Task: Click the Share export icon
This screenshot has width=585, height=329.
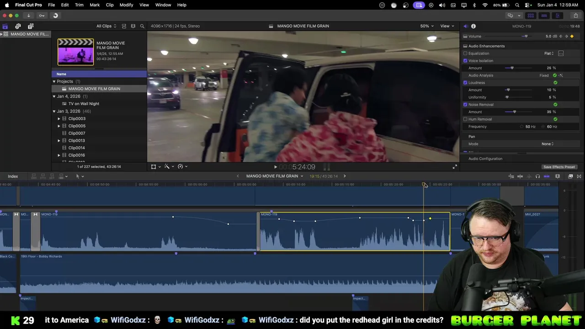Action: [x=575, y=16]
